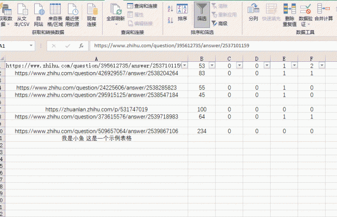This screenshot has height=217, width=337.
Task: Open column A filter dropdown
Action: click(x=185, y=65)
